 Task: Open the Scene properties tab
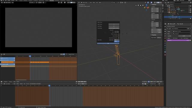pyautogui.click(x=165, y=36)
